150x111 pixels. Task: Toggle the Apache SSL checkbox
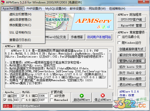click(x=5, y=100)
